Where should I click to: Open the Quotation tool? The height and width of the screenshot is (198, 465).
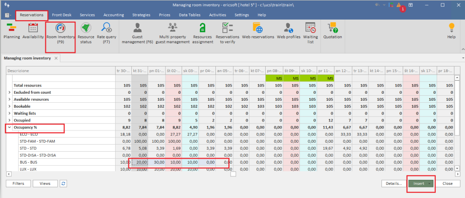tap(333, 31)
